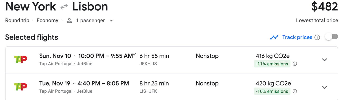Click the Track prices link
This screenshot has width=344, height=100.
[x=297, y=37]
